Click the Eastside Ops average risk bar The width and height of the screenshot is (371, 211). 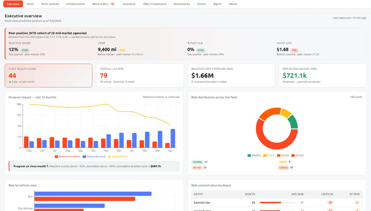[277, 203]
